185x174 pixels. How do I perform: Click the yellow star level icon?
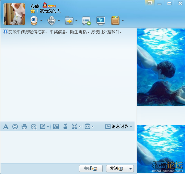[33, 11]
